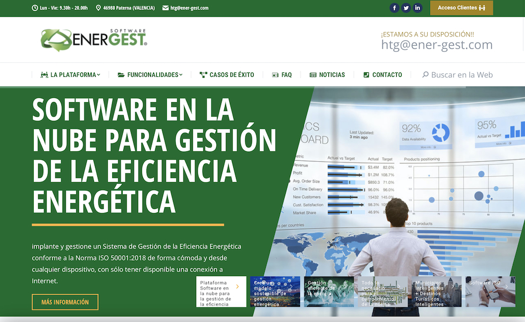Open the Twitter social icon
Viewport: 525px width, 322px height.
click(x=406, y=8)
